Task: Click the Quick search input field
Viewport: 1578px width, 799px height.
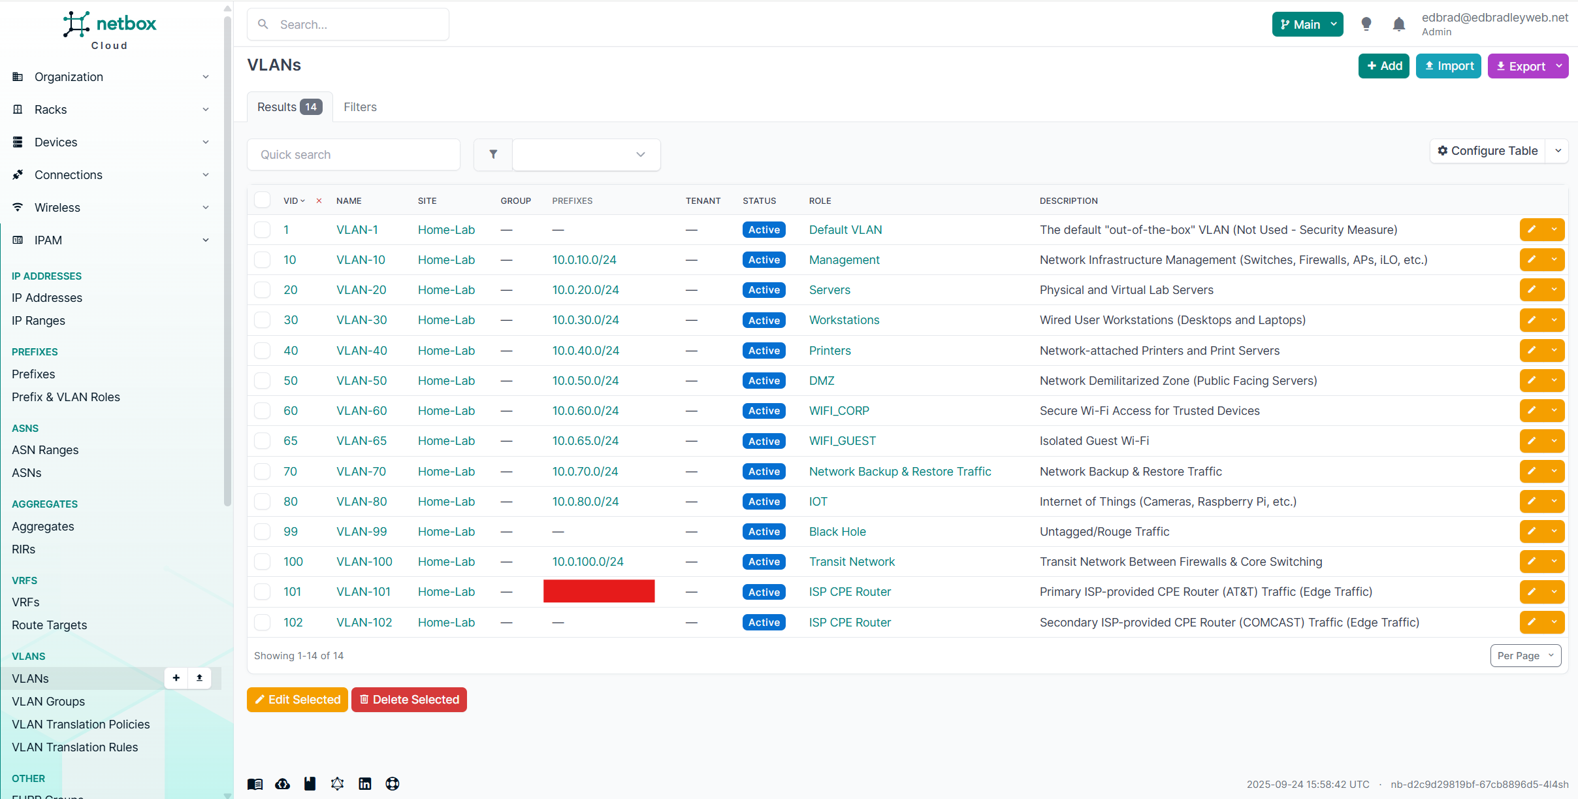Action: (x=353, y=155)
